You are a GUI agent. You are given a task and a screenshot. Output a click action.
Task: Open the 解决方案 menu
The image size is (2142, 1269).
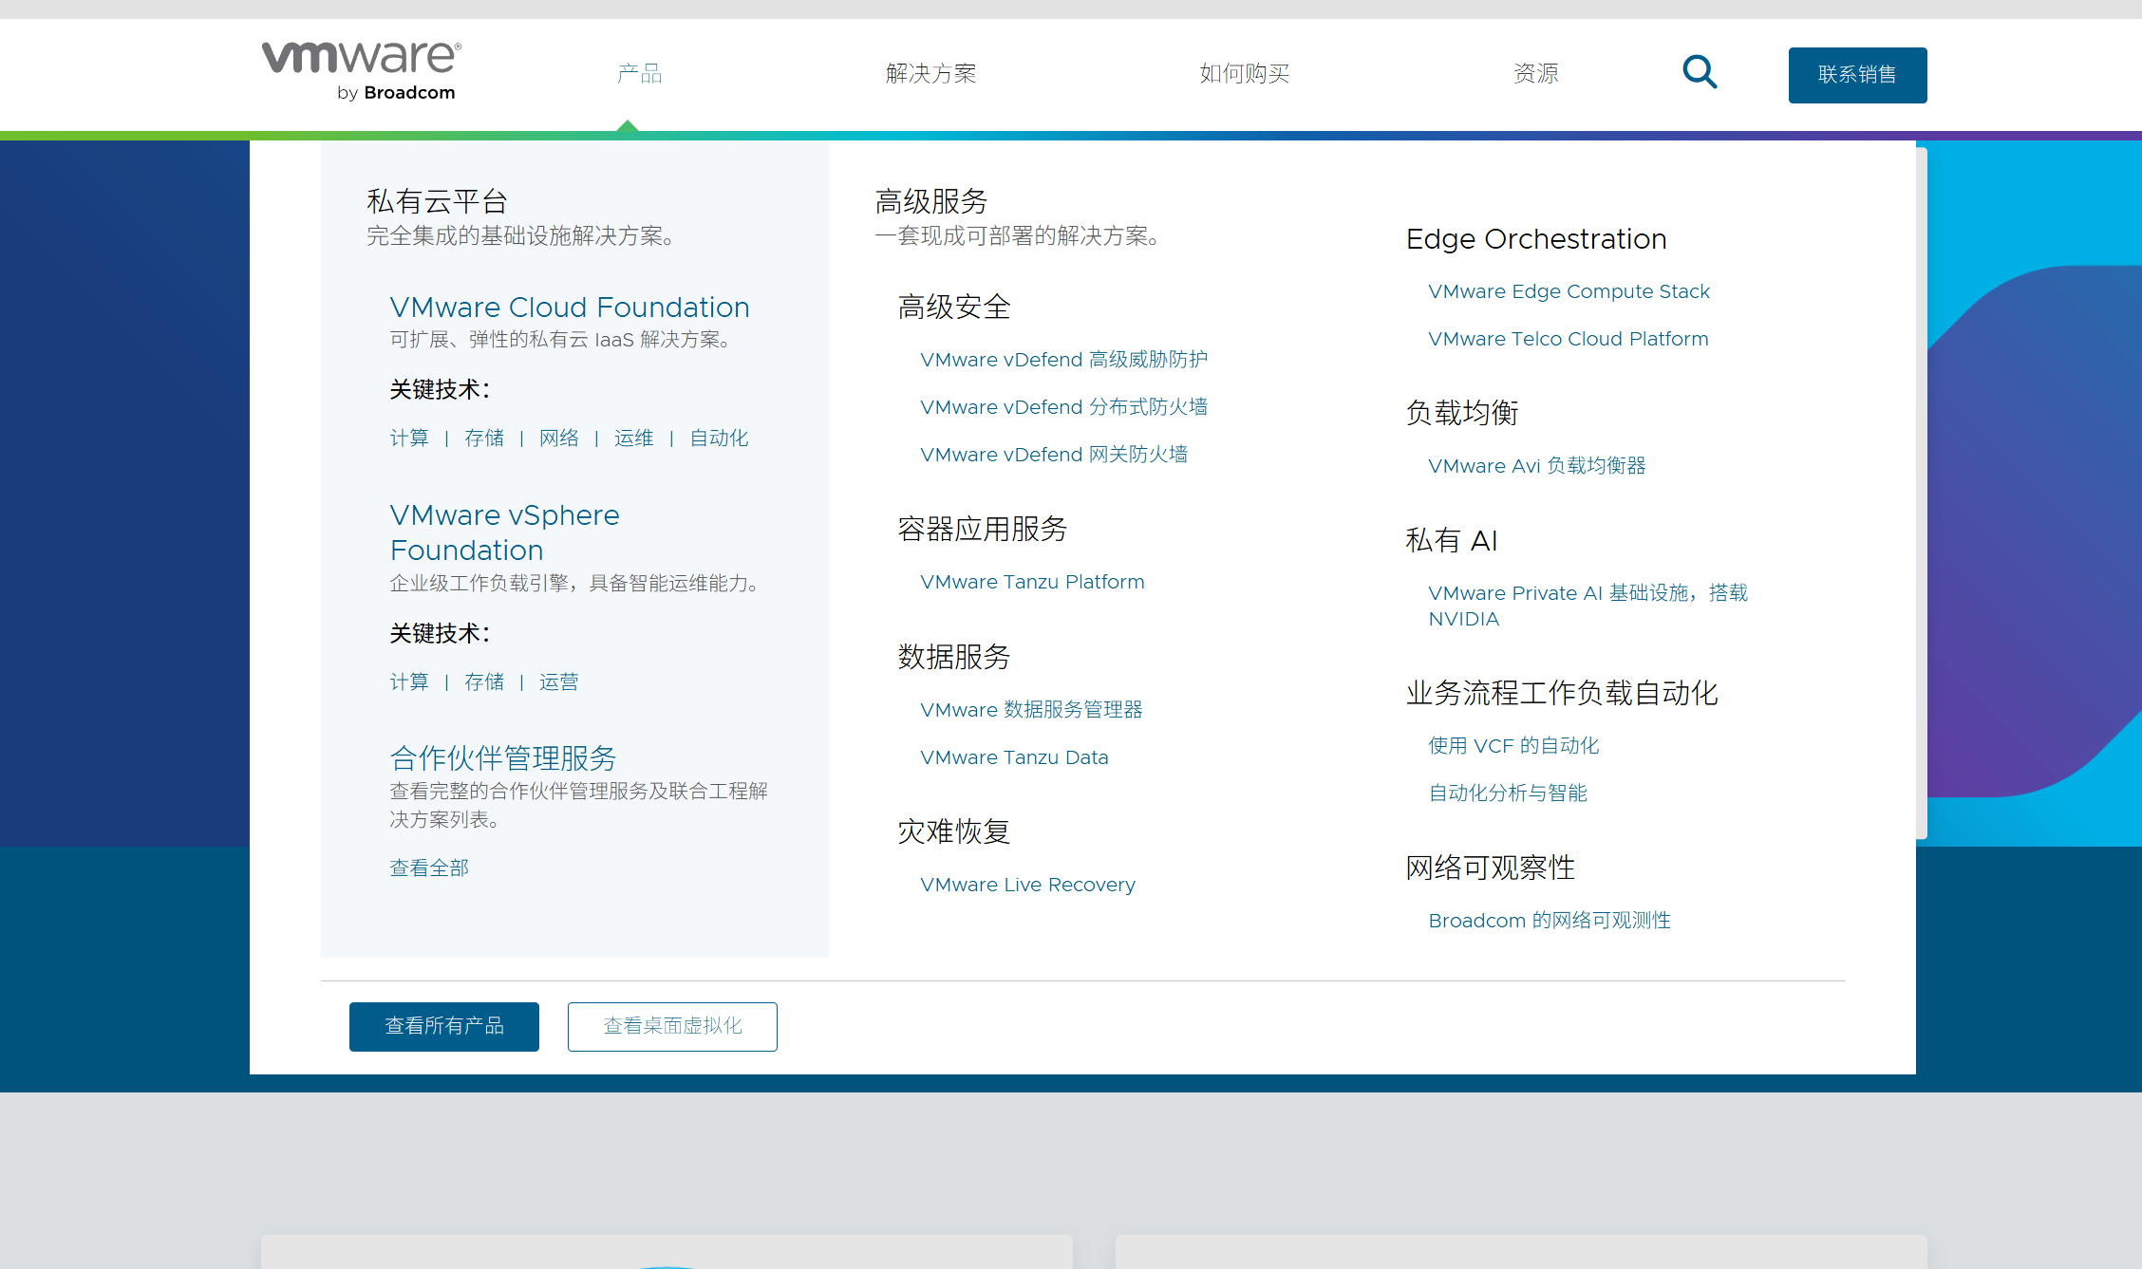click(x=930, y=73)
